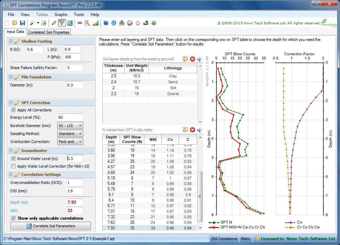Collapse the Pile Foundation section
The height and width of the screenshot is (245, 340).
(11, 77)
